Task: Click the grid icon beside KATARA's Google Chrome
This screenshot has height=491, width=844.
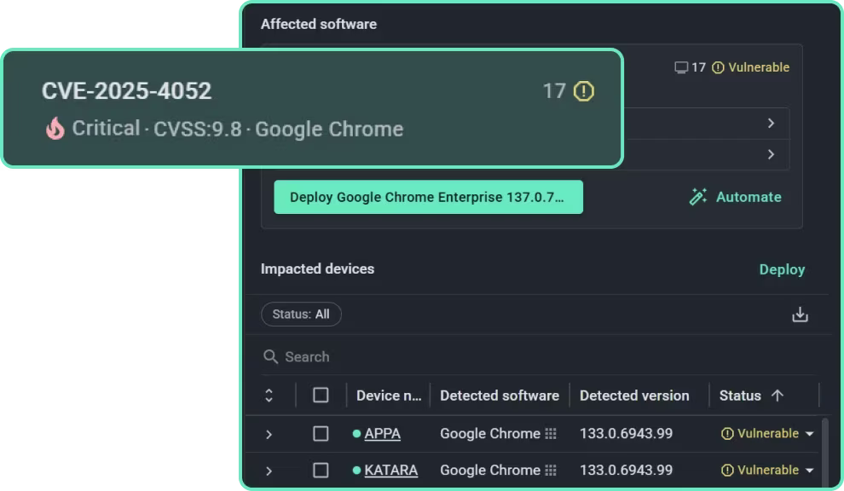Action: (x=551, y=471)
